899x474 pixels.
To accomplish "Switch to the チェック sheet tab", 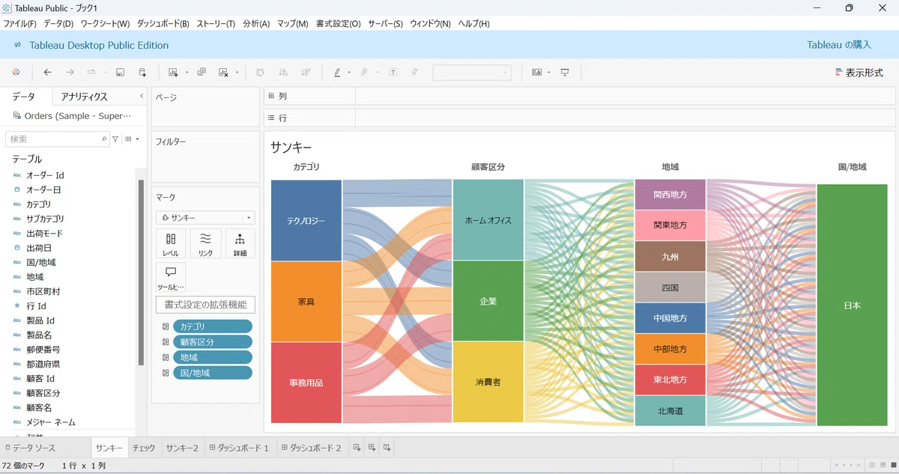I will [144, 448].
